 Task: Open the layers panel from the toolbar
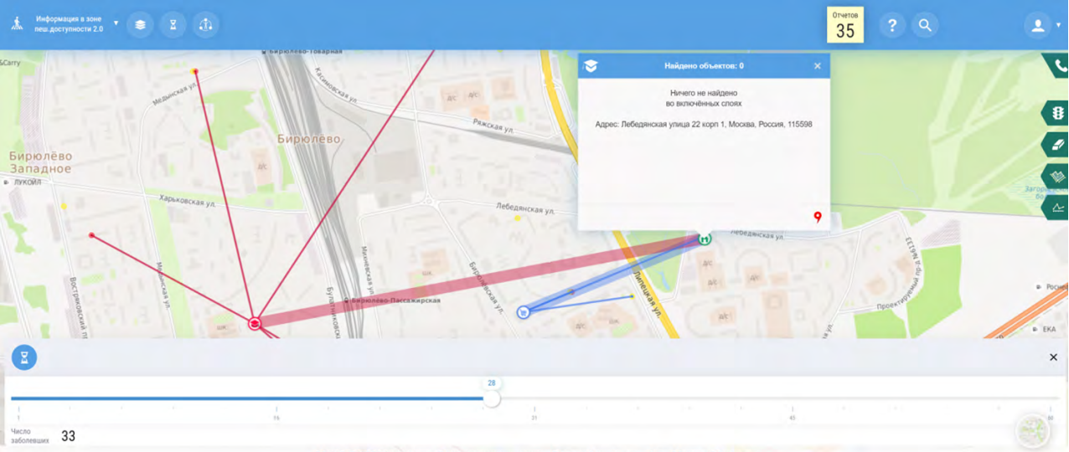click(x=140, y=25)
